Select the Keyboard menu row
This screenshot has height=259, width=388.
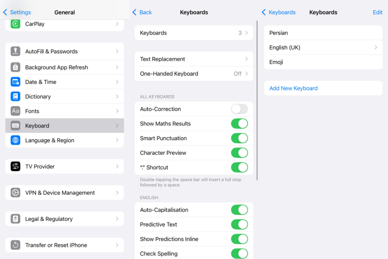click(x=64, y=126)
